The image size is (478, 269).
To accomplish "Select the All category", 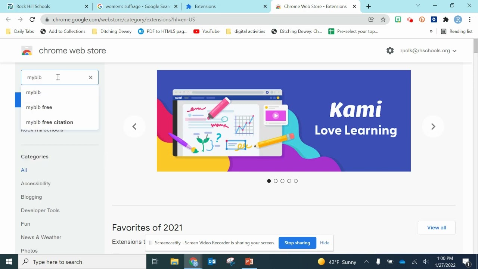I will click(x=24, y=170).
